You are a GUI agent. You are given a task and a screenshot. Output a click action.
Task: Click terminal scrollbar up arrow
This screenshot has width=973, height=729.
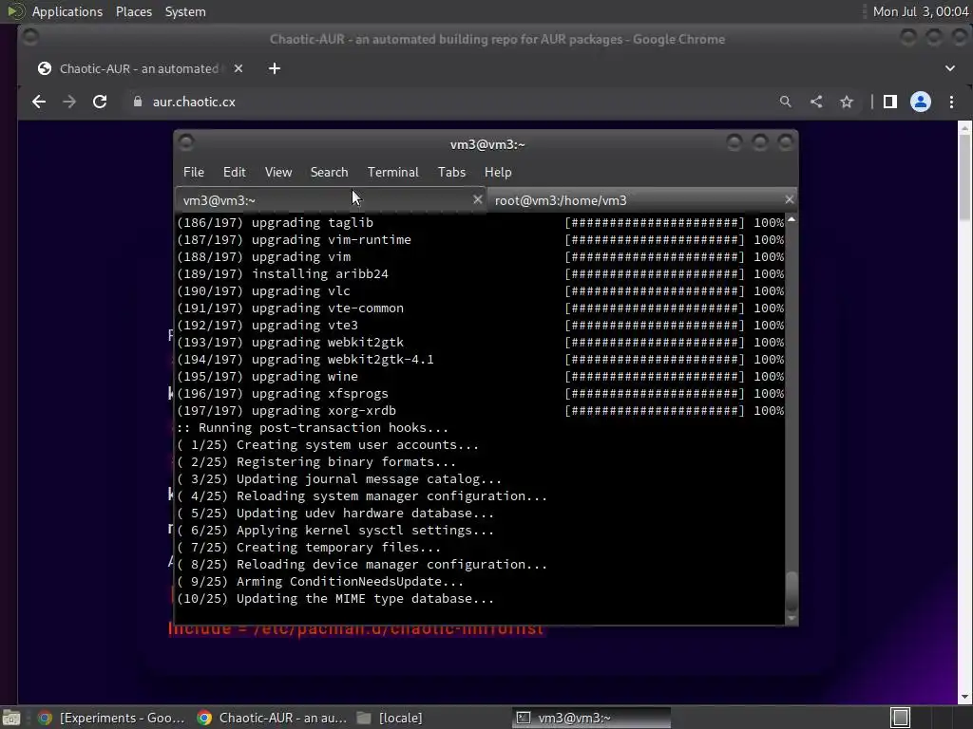[x=792, y=220]
